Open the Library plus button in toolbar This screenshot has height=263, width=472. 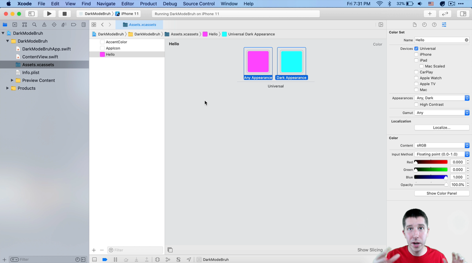[430, 14]
